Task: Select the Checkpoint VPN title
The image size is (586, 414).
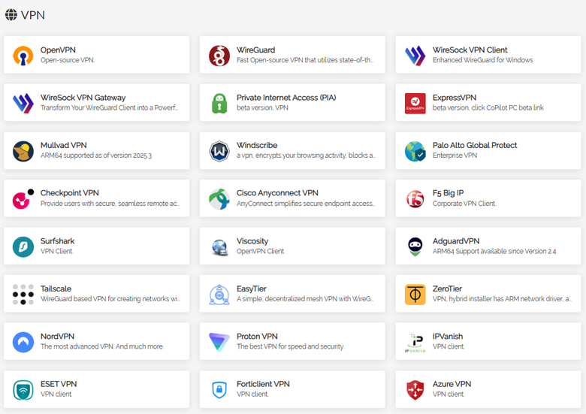Action: point(70,193)
